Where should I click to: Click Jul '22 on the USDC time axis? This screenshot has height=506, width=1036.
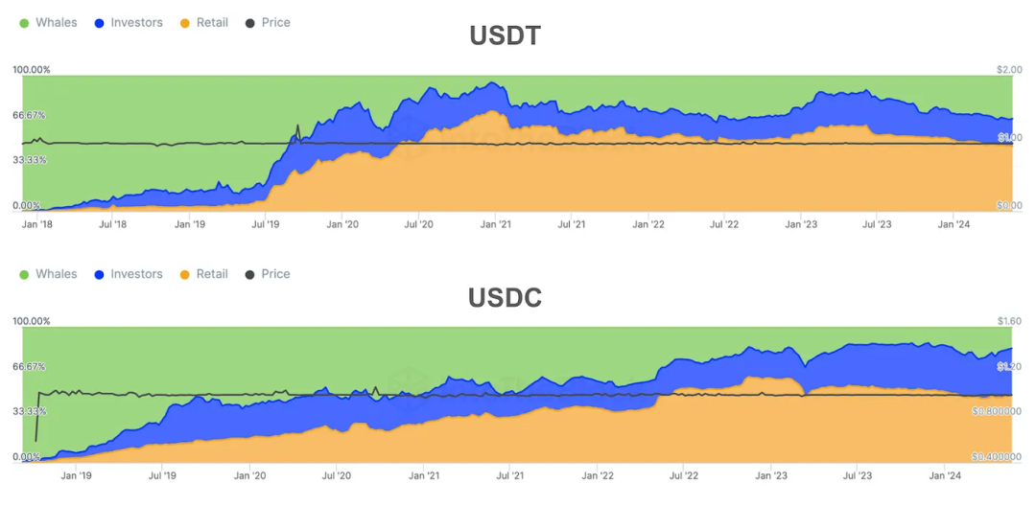tap(683, 475)
